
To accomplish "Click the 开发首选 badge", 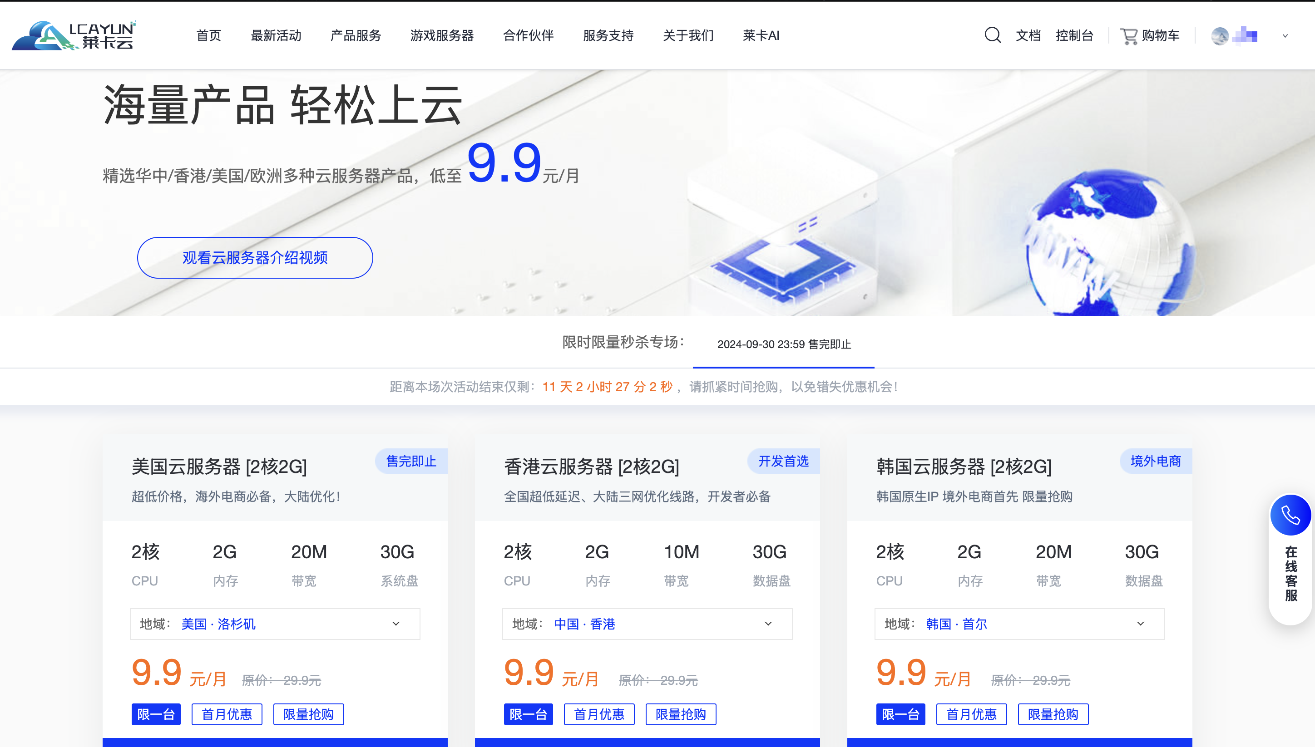I will [x=783, y=461].
